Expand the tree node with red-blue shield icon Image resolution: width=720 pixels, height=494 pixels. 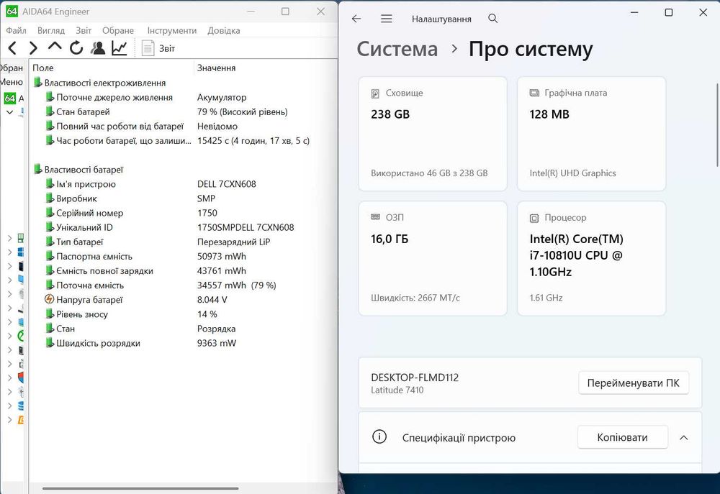point(9,378)
